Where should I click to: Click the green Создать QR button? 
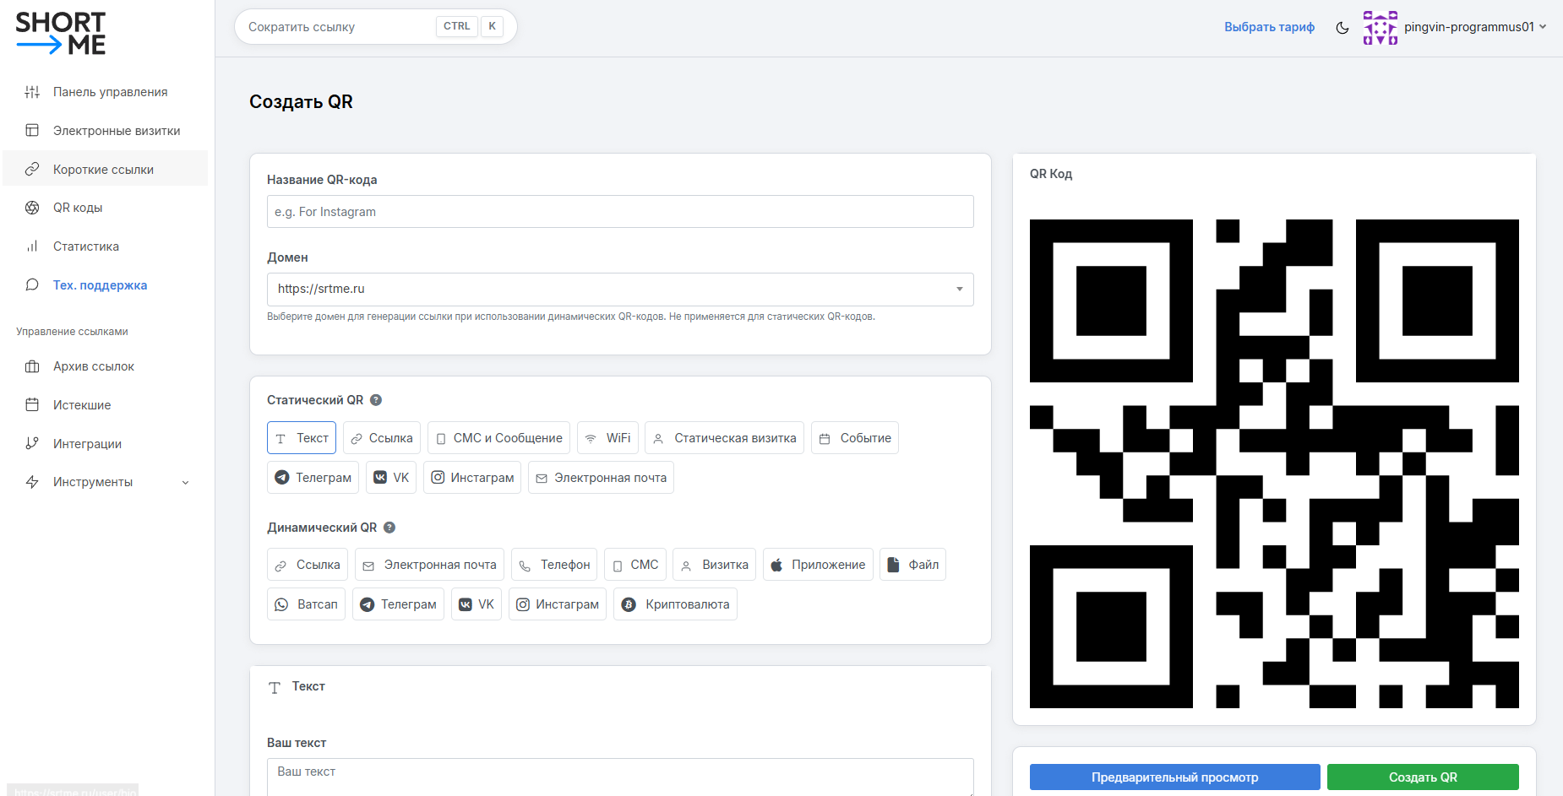click(x=1423, y=777)
